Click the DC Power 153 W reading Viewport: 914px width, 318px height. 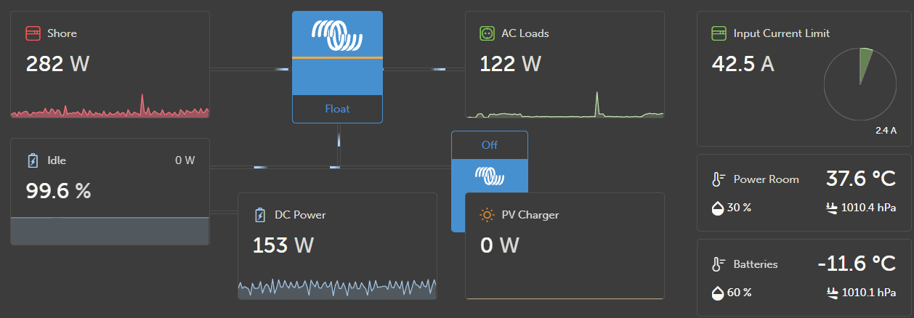[283, 245]
